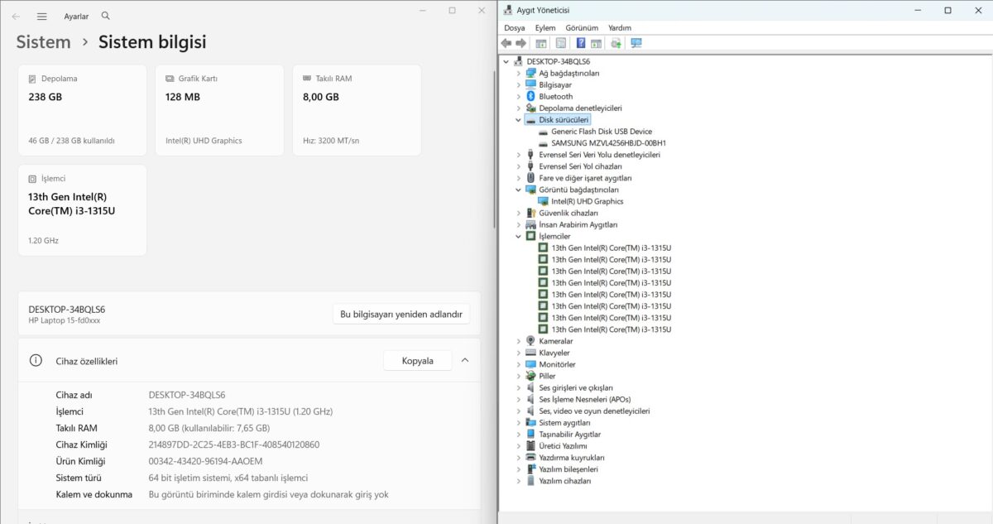Open the Eylem menu

coord(545,27)
